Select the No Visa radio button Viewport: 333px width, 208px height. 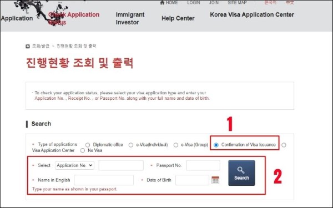tap(82, 150)
